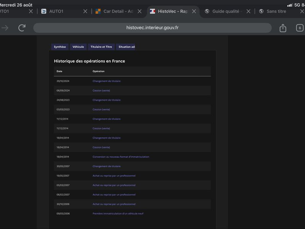The height and width of the screenshot is (229, 305).
Task: Tap the Mercredi 26 août date
Action: (x=16, y=5)
